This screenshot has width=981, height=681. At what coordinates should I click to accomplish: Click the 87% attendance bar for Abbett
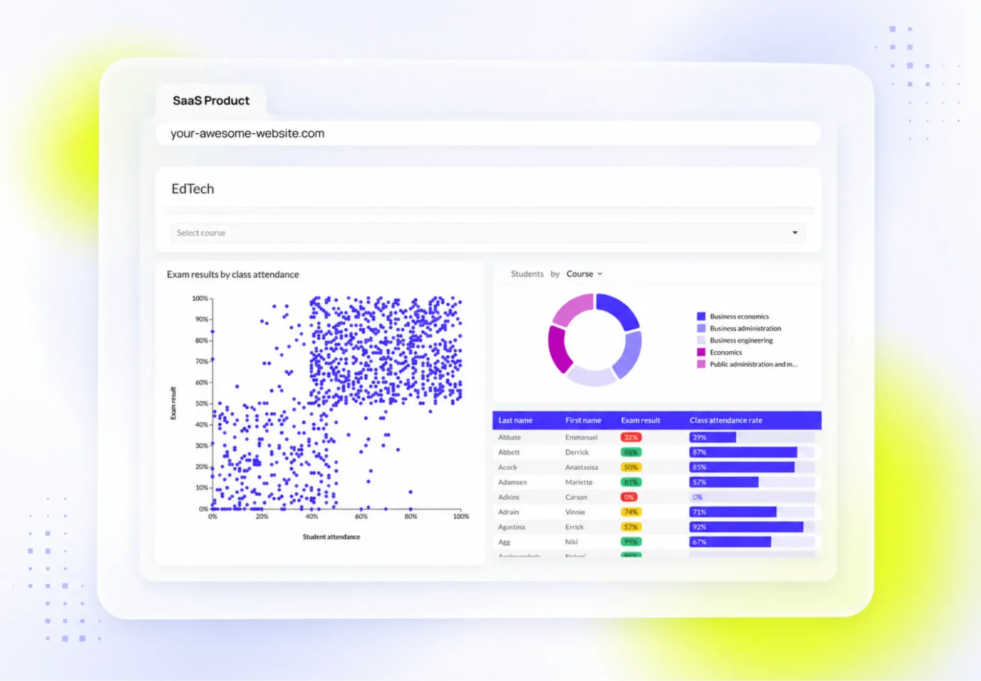pyautogui.click(x=743, y=452)
